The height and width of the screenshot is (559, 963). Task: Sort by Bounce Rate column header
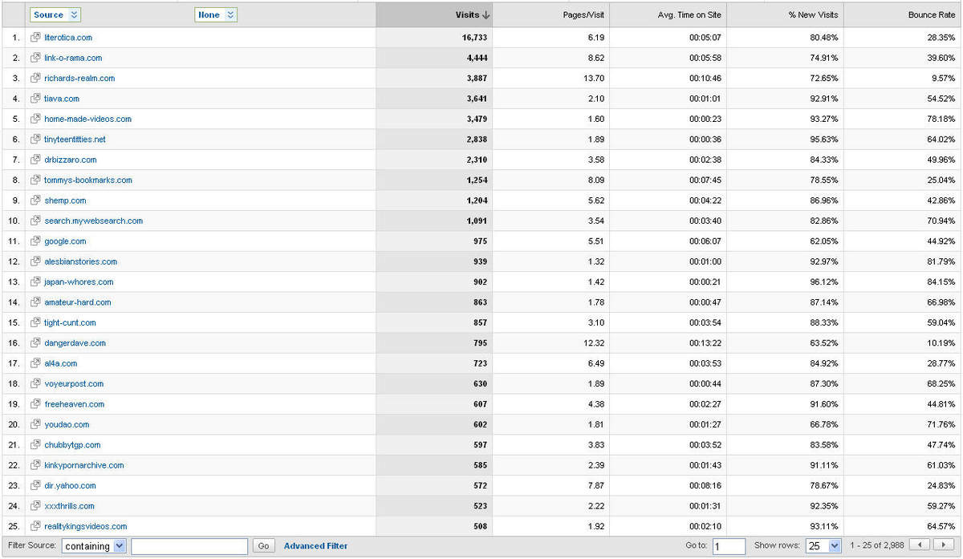click(x=931, y=15)
